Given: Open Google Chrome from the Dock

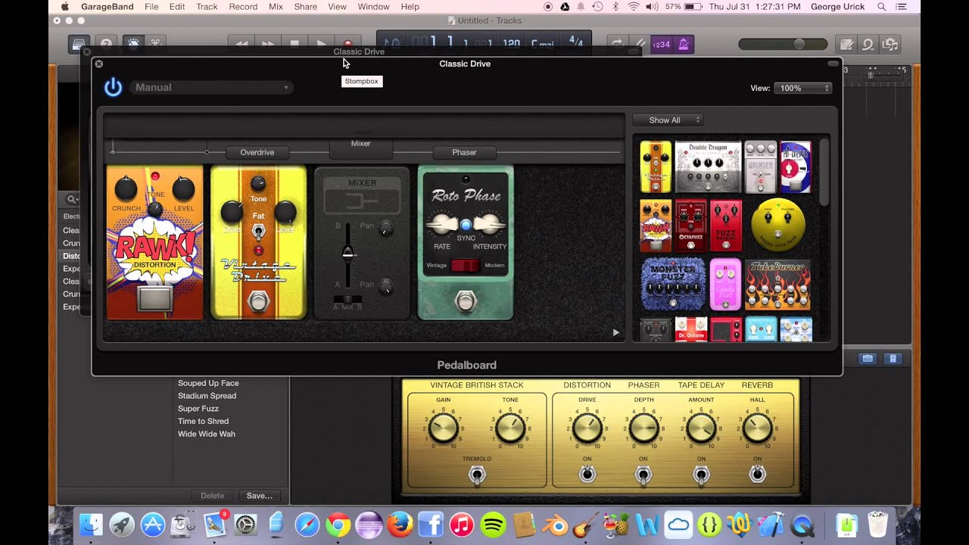Looking at the screenshot, I should click(338, 525).
